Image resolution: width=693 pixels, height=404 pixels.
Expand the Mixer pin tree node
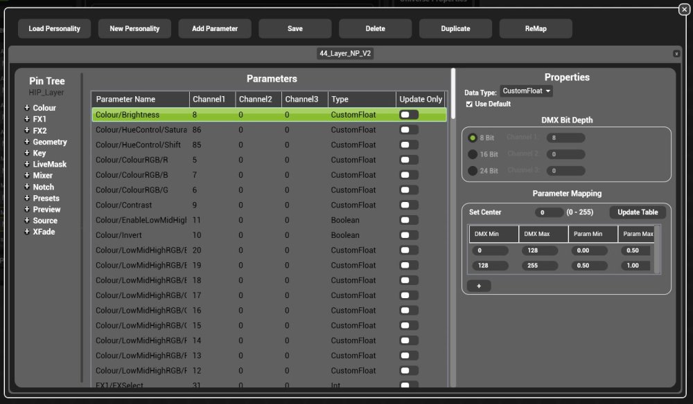click(x=27, y=175)
